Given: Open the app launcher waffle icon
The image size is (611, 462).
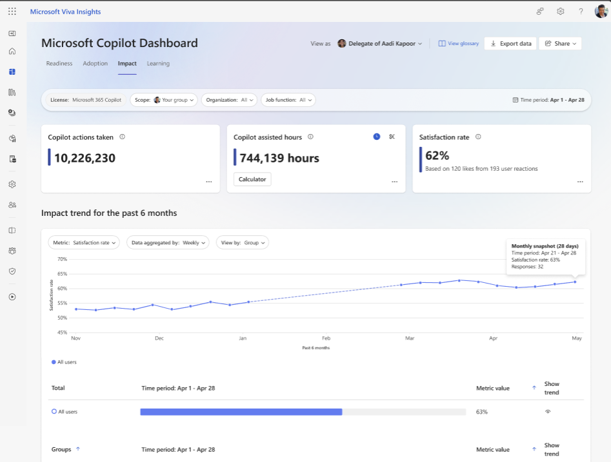Looking at the screenshot, I should pyautogui.click(x=12, y=12).
